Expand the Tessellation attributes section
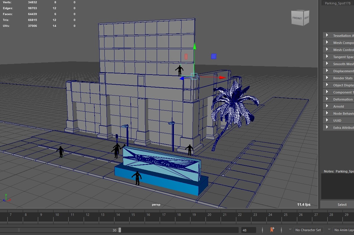The image size is (354, 235). click(327, 35)
